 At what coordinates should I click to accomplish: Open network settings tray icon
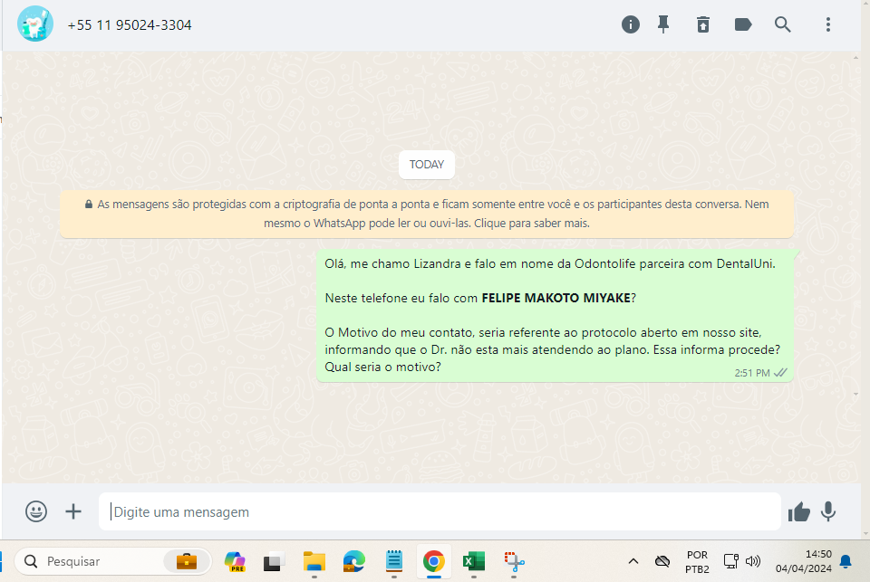click(730, 561)
